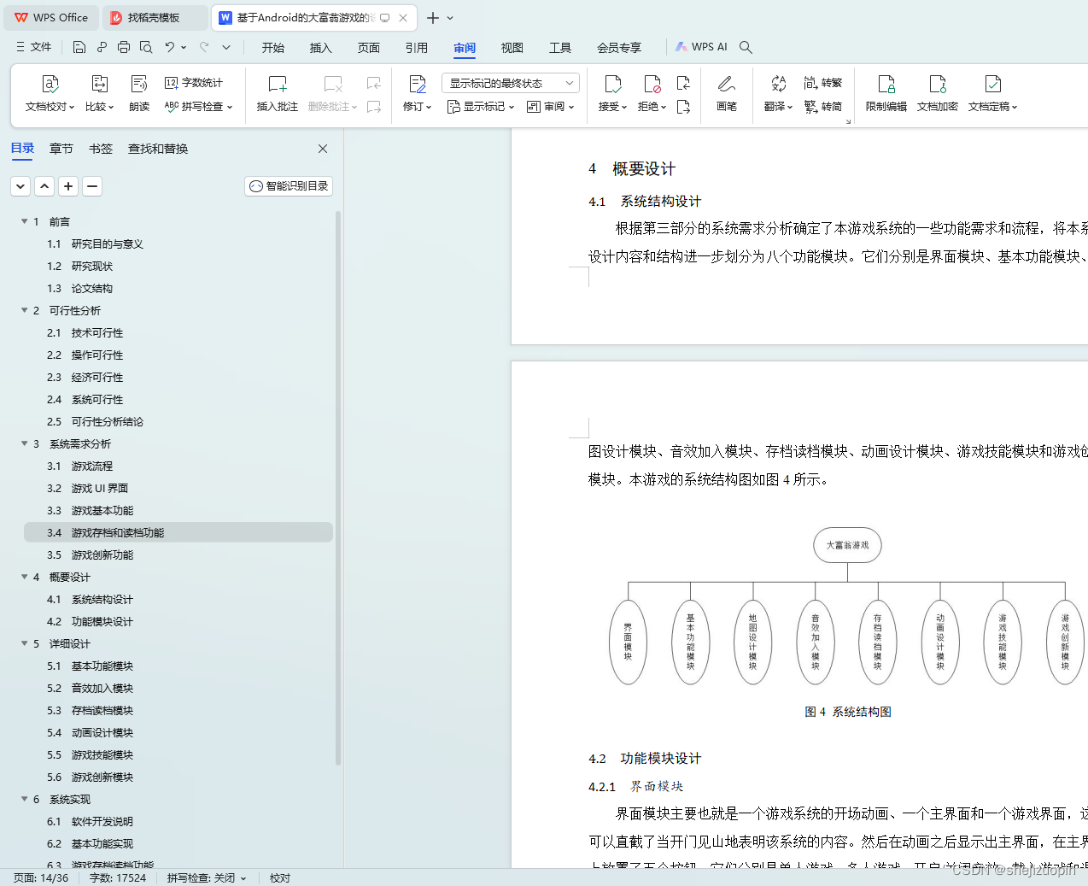
Task: Collapse the 5 详细设计 outline section
Action: [x=25, y=643]
